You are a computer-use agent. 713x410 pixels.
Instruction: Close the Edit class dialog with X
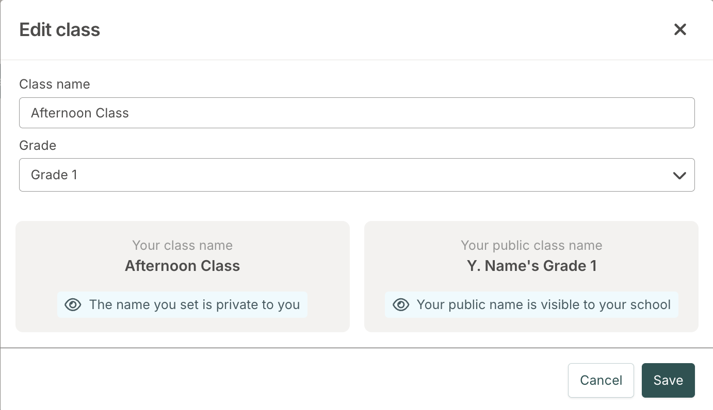[x=680, y=30]
